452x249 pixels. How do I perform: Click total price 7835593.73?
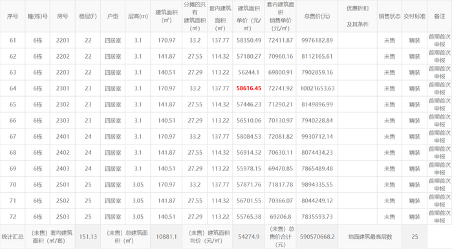tap(317, 217)
